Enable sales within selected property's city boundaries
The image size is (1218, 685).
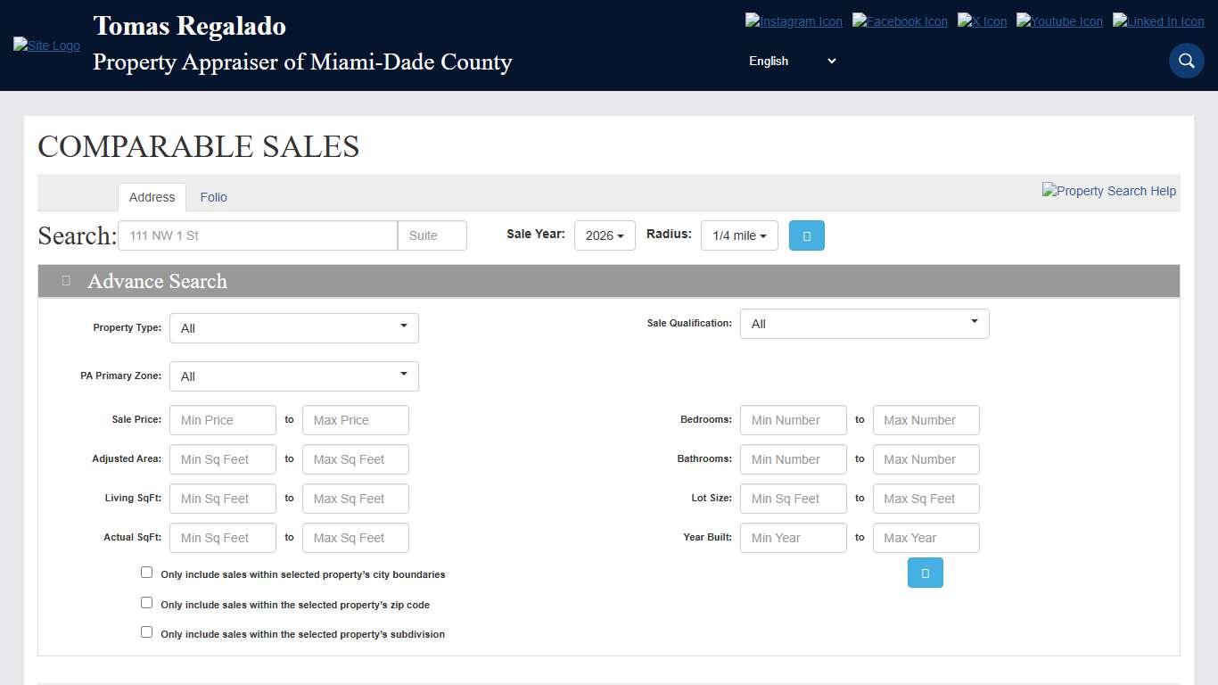146,572
